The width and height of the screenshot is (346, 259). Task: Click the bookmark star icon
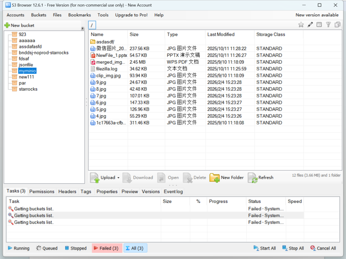[x=301, y=25]
